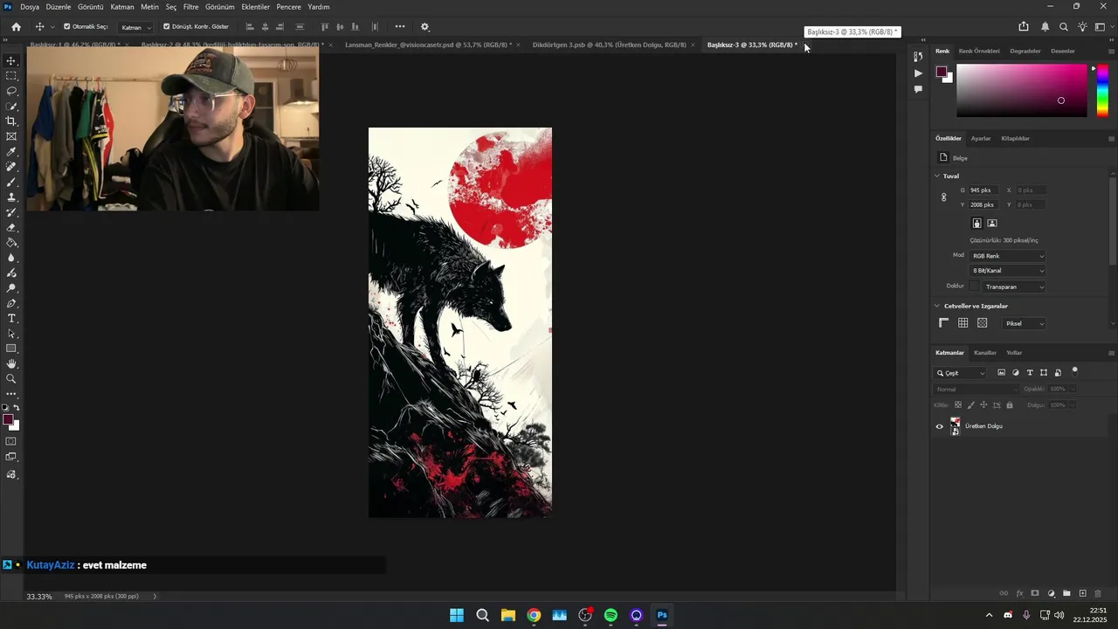Screen dimensions: 1118x629
Task: Select the Frame tool
Action: point(11,136)
